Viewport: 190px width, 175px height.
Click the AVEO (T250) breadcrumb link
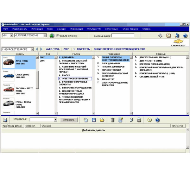(x=53, y=49)
